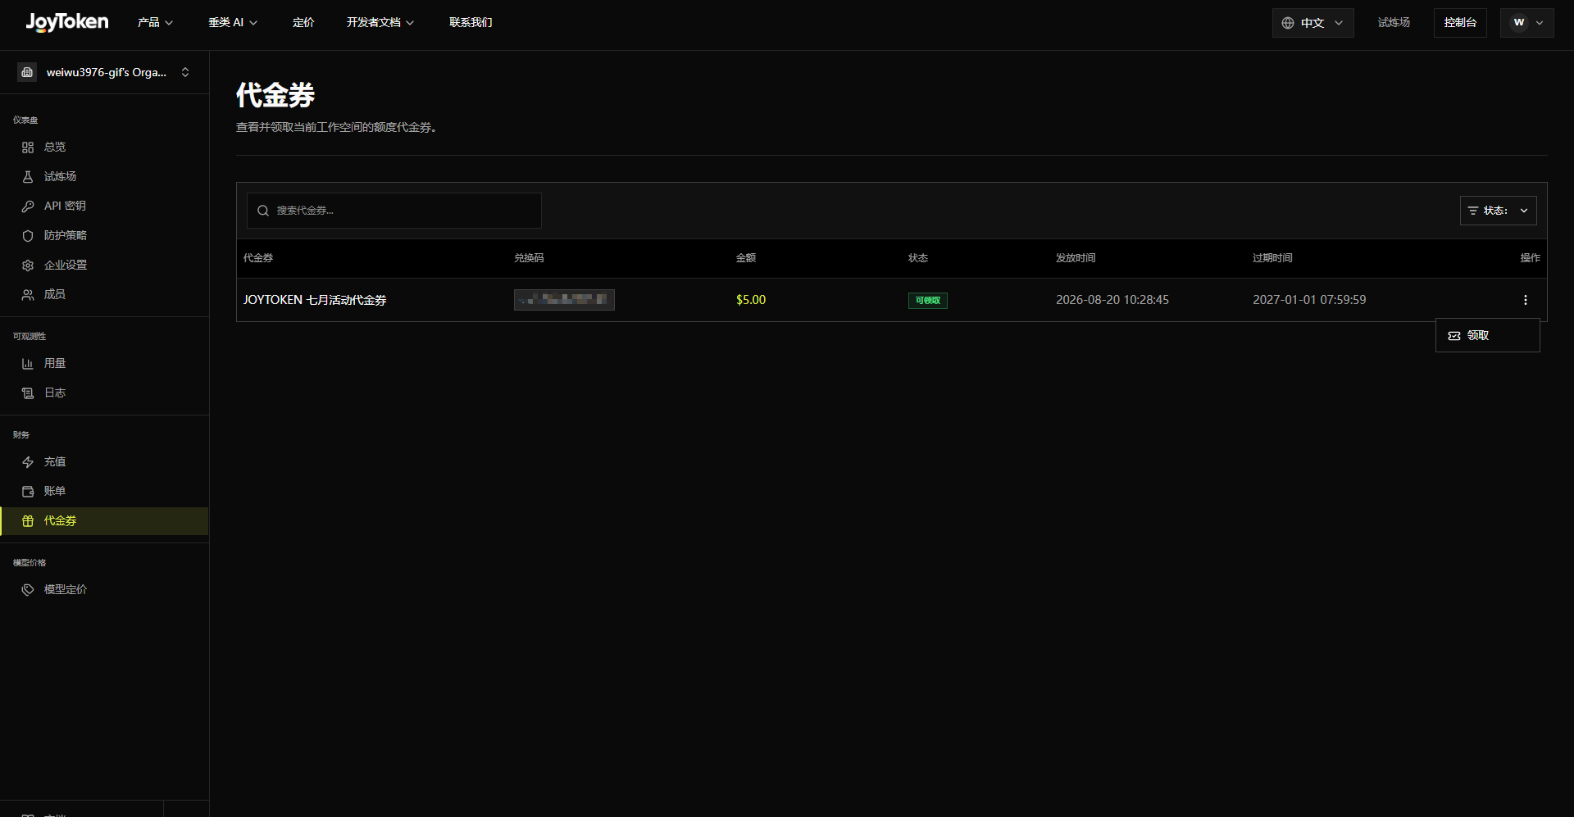Open the 总览 dashboard icon in sidebar
This screenshot has height=817, width=1574.
(28, 148)
